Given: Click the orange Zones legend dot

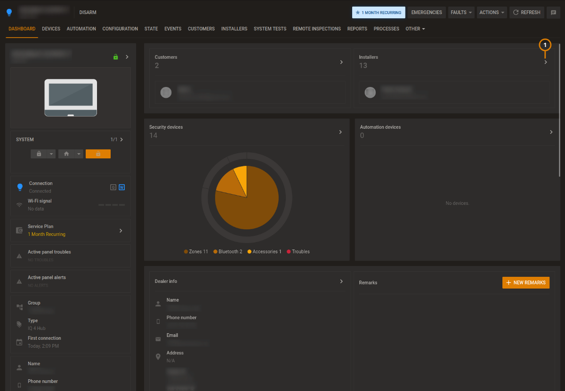Looking at the screenshot, I should (x=186, y=251).
